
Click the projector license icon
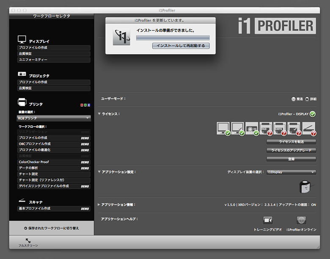[x=253, y=128]
